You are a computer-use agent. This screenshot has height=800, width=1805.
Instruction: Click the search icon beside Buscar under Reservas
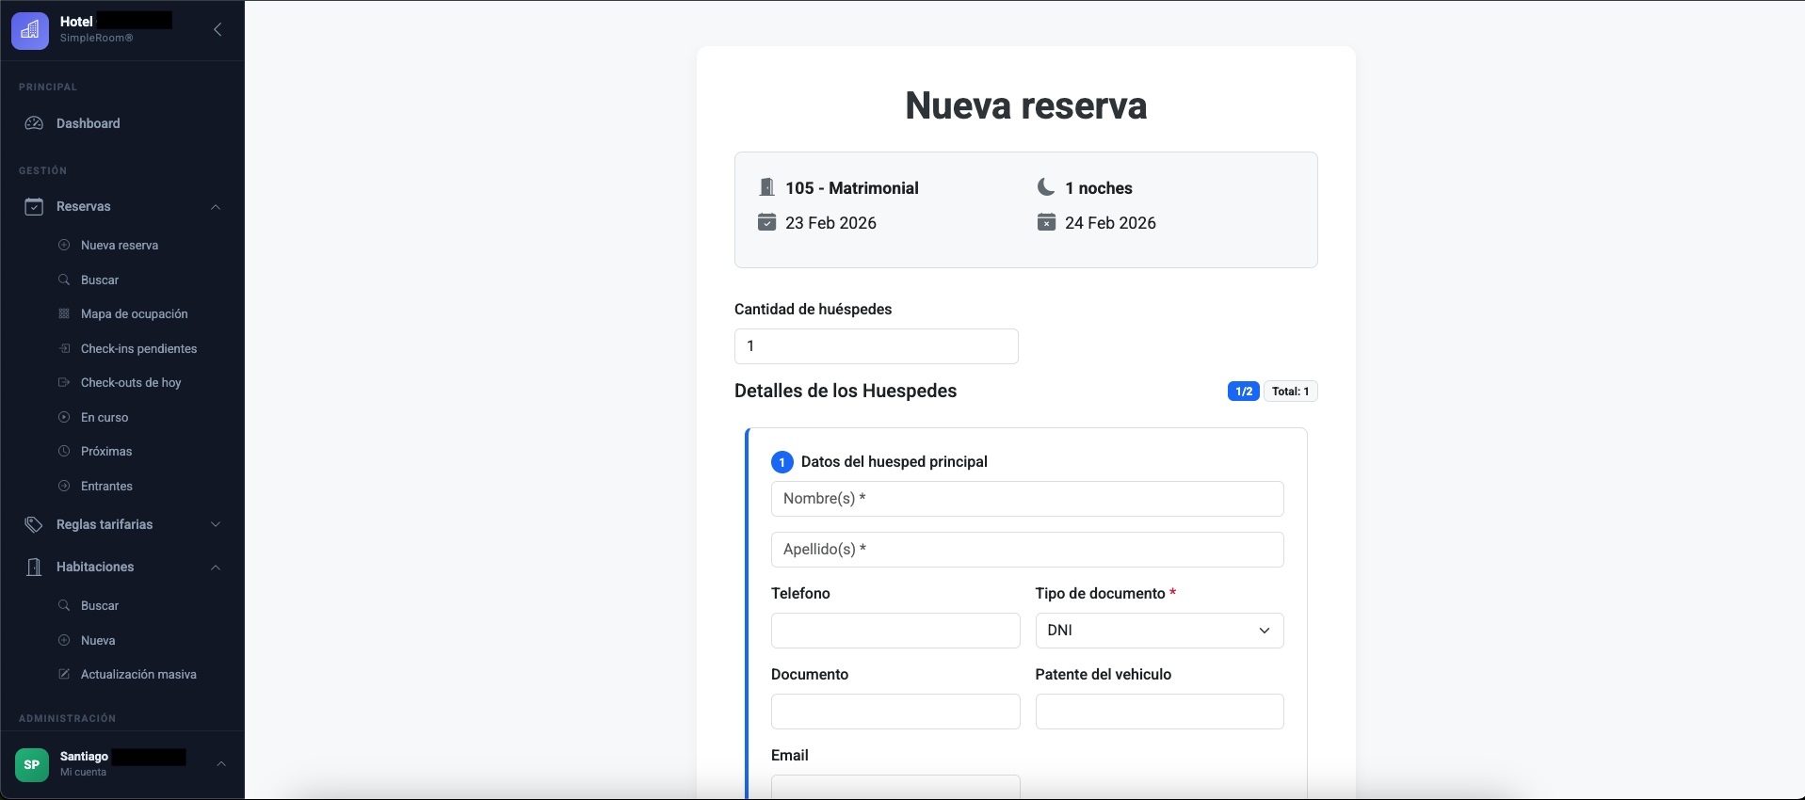[x=64, y=280]
